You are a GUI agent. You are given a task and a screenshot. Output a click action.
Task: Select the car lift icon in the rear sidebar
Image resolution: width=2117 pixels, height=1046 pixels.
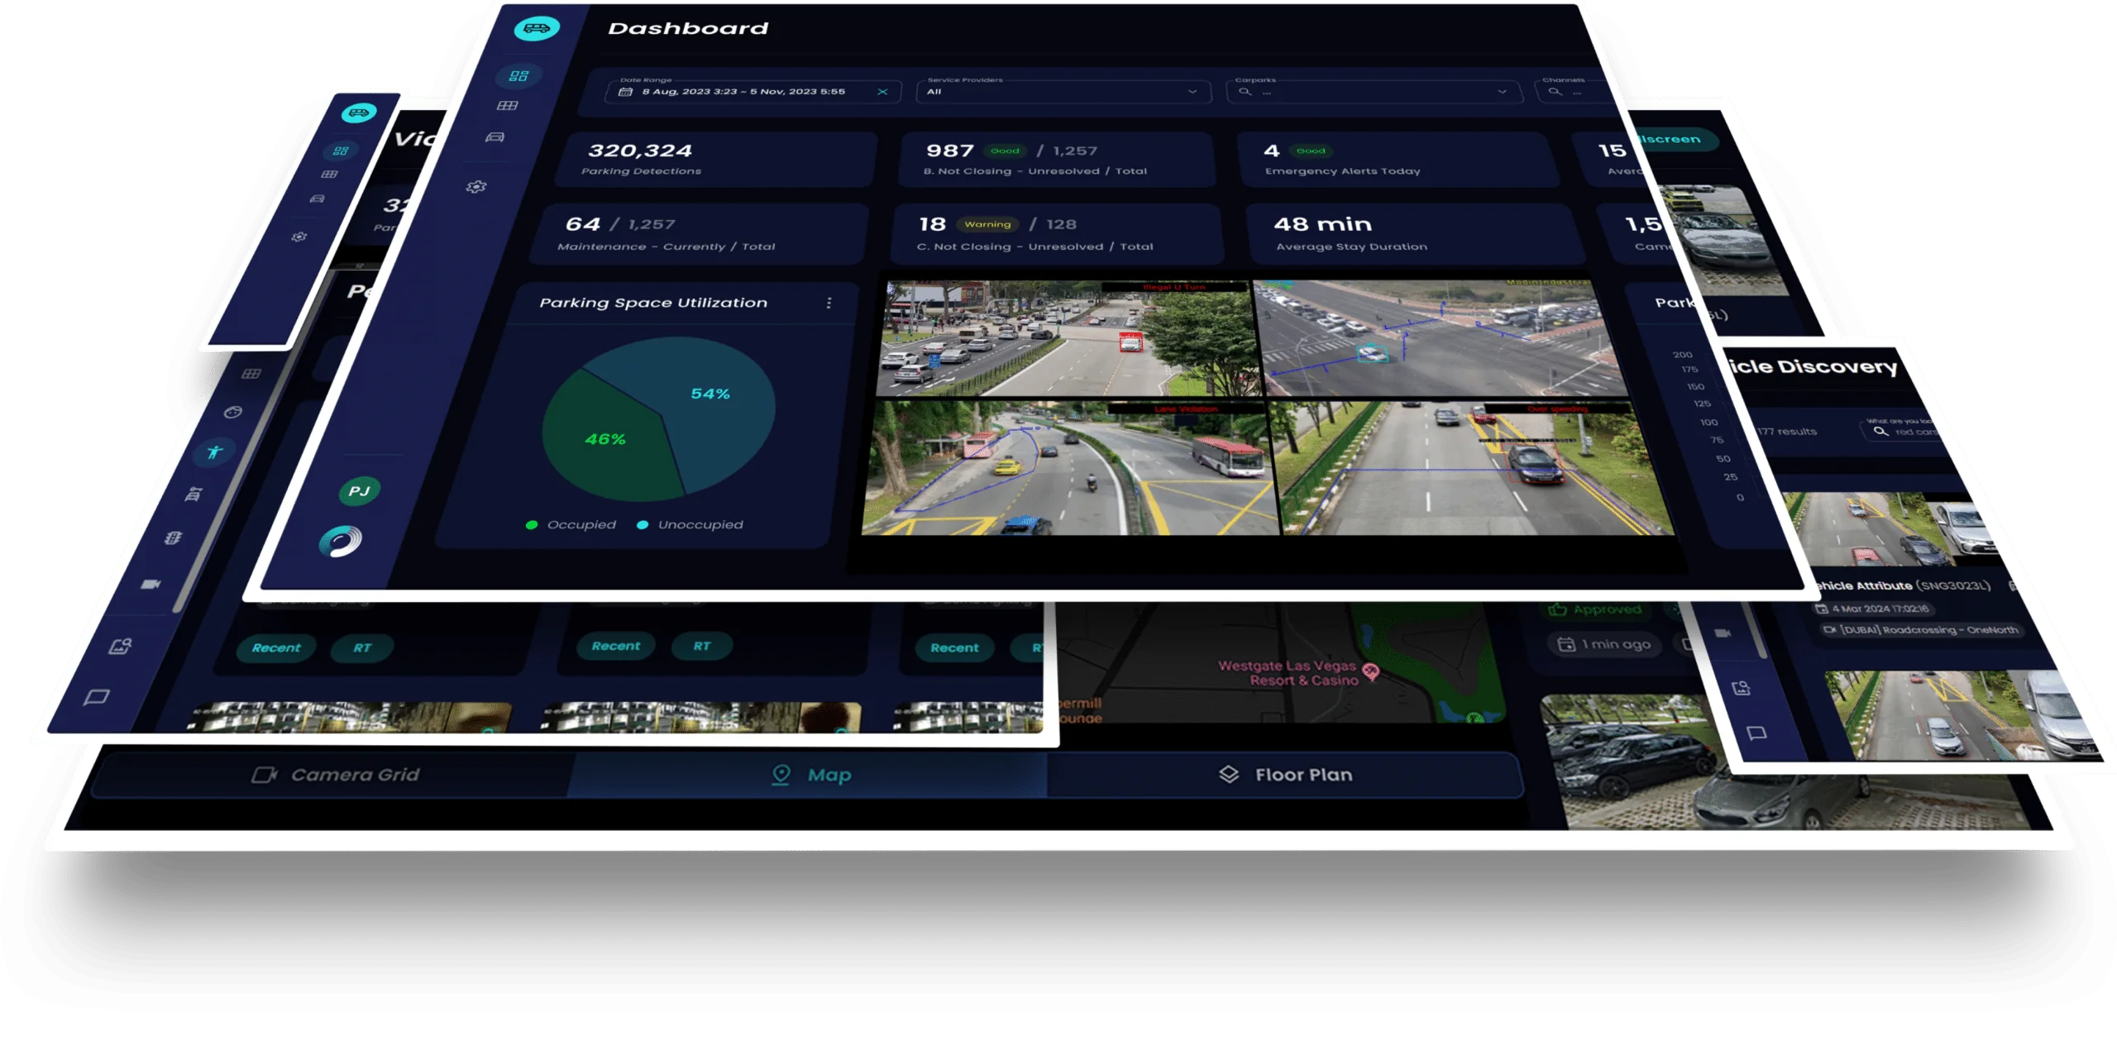[x=194, y=494]
